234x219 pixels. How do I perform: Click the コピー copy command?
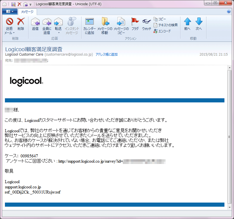[x=159, y=19]
